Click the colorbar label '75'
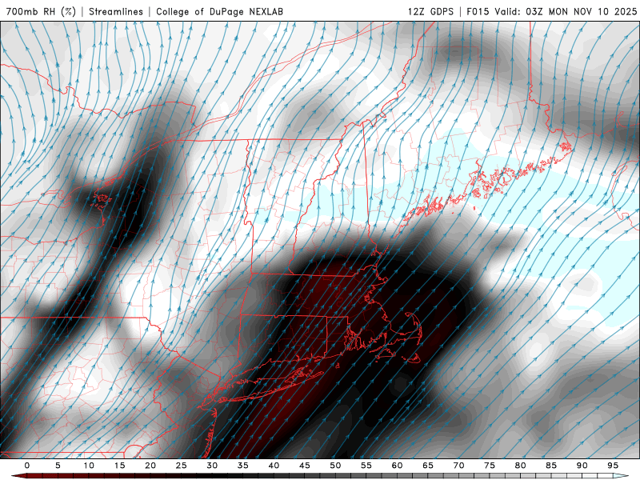640x480 pixels. [x=490, y=466]
